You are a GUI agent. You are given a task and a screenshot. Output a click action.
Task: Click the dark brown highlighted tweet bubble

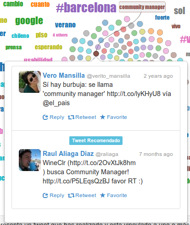click(x=96, y=54)
